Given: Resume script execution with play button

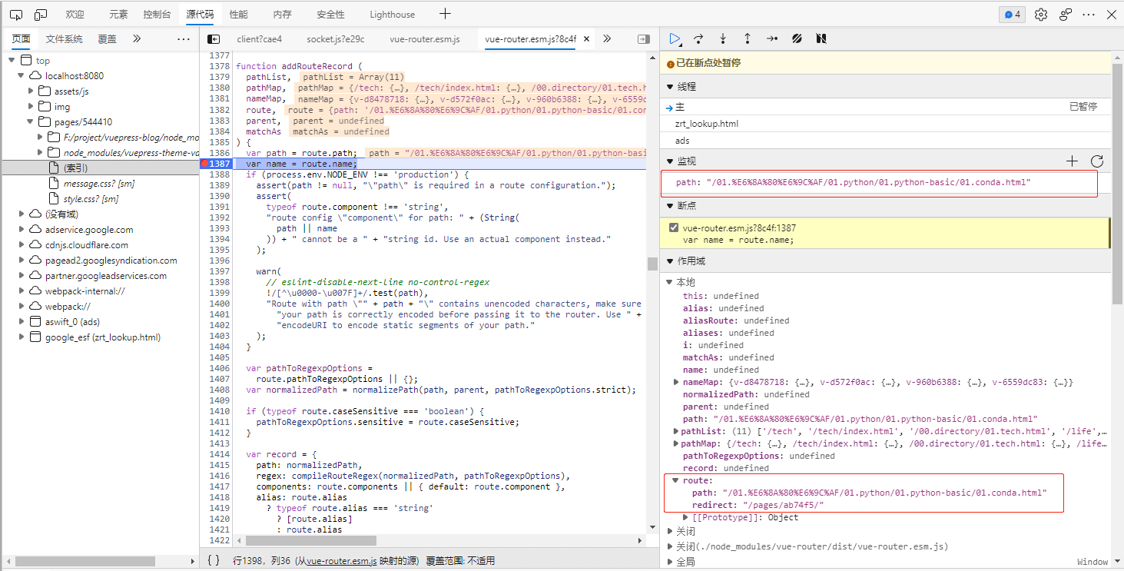Looking at the screenshot, I should click(675, 38).
